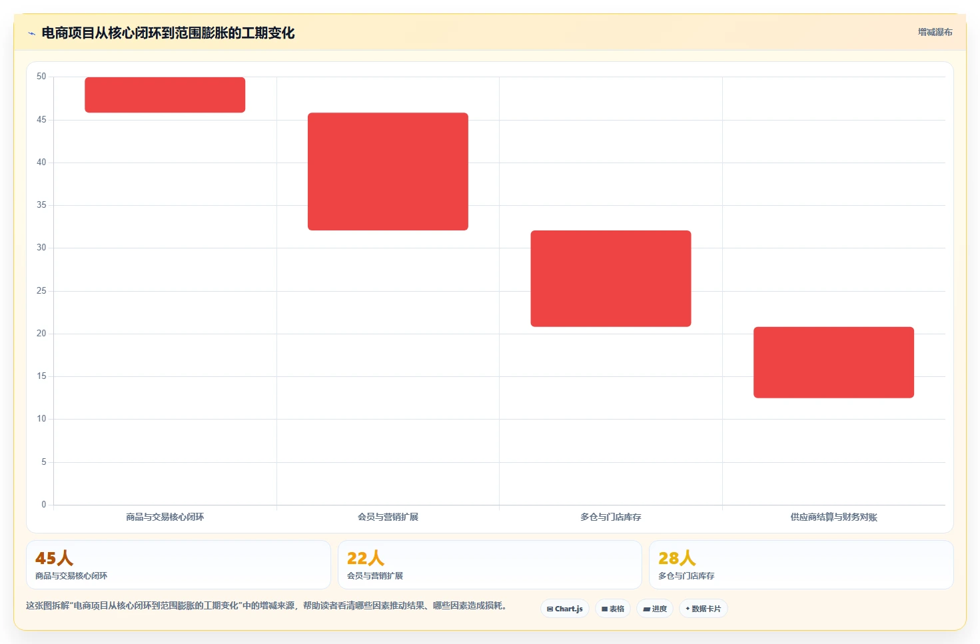Click the y-axis value 0
The width and height of the screenshot is (980, 644).
coord(44,505)
